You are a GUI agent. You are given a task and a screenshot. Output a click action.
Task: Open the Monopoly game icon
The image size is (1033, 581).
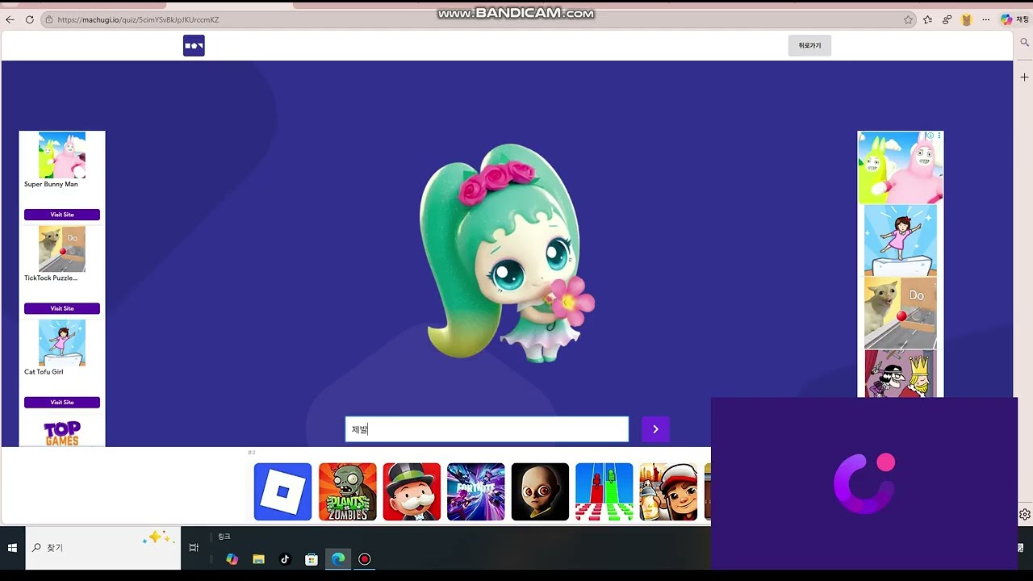[412, 491]
